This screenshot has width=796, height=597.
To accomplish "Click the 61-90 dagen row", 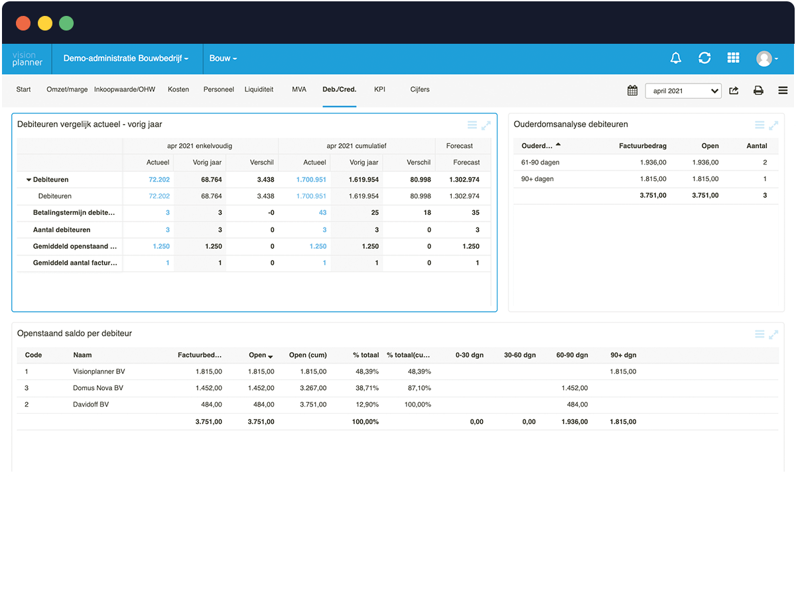I will coord(646,163).
